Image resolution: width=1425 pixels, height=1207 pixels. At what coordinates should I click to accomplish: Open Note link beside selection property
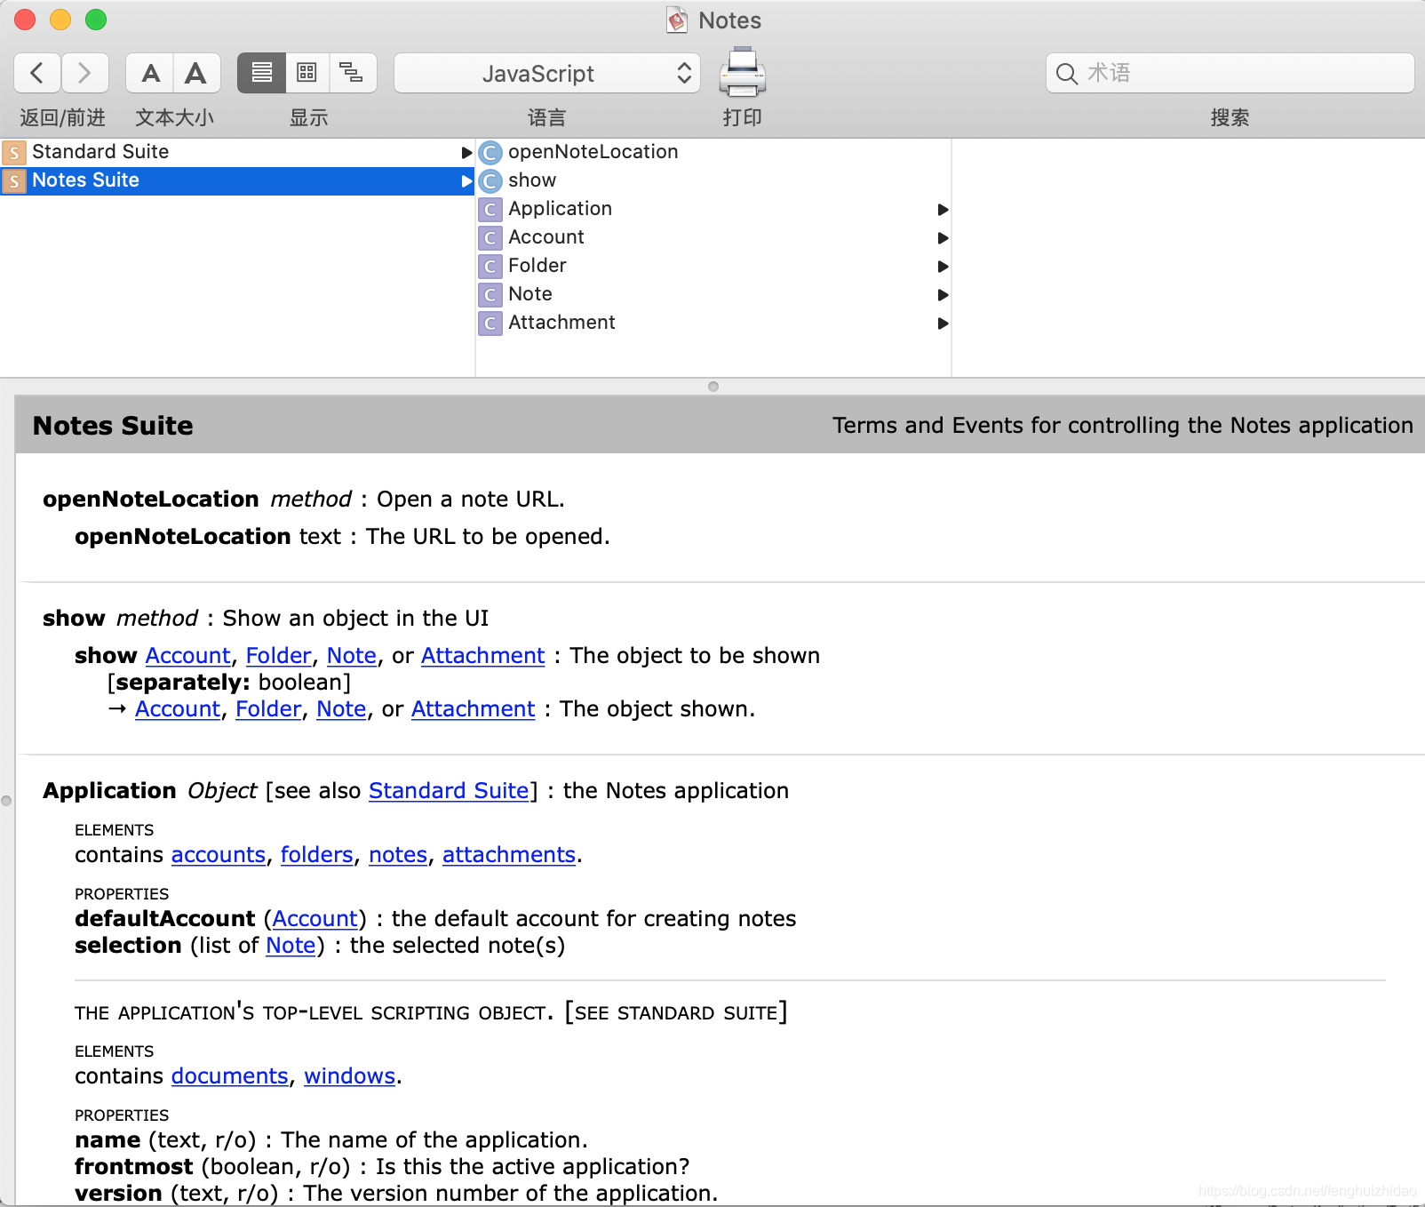[x=291, y=946]
